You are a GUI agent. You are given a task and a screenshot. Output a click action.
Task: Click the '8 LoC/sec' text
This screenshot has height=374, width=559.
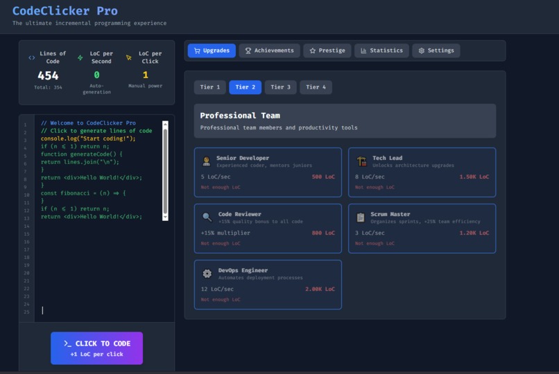(370, 177)
